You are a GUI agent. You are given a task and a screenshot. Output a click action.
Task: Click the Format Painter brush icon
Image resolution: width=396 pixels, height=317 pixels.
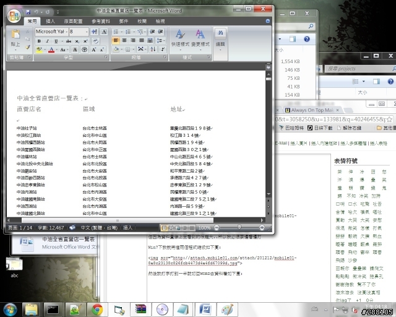(x=28, y=47)
